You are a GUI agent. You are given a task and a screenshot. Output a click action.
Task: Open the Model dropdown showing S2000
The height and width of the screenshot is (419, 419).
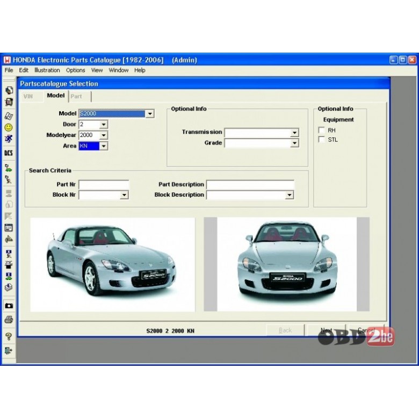[150, 113]
